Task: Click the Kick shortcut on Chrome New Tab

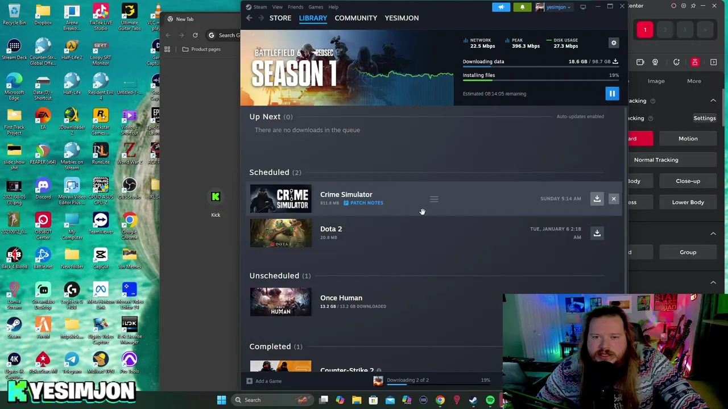Action: coord(216,203)
